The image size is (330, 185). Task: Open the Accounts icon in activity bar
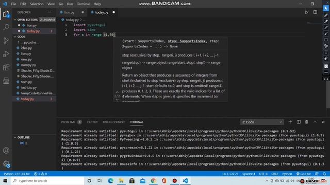[x=6, y=151]
